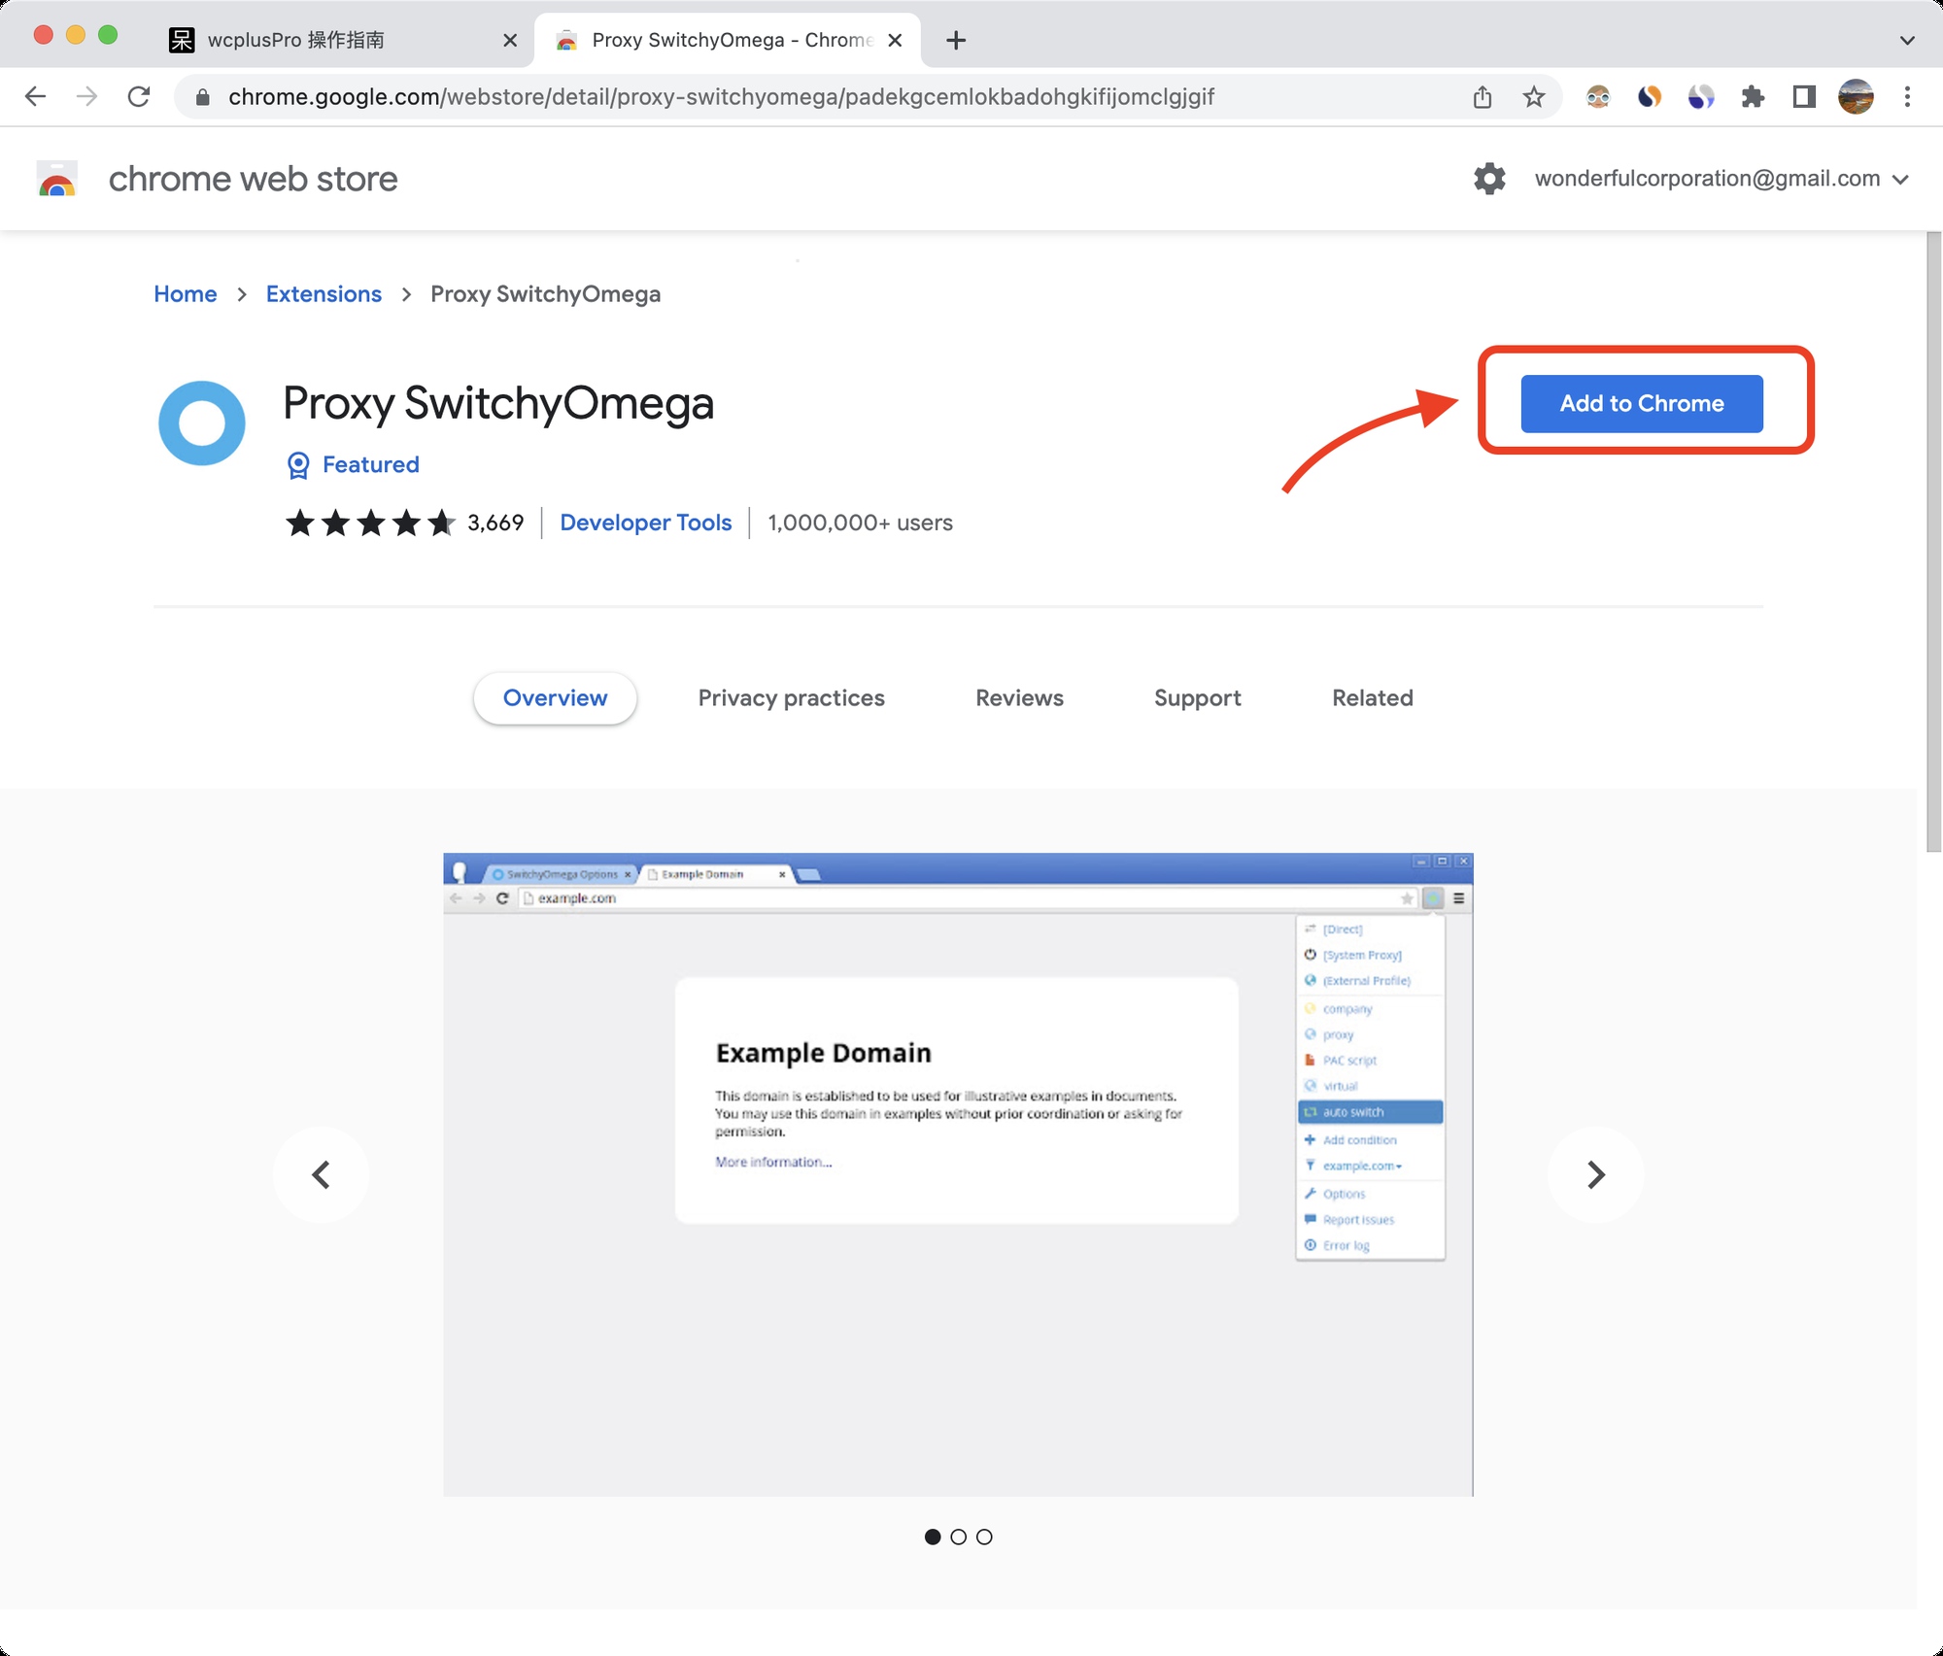Open the Developer Tools category link
1943x1656 pixels.
point(646,523)
